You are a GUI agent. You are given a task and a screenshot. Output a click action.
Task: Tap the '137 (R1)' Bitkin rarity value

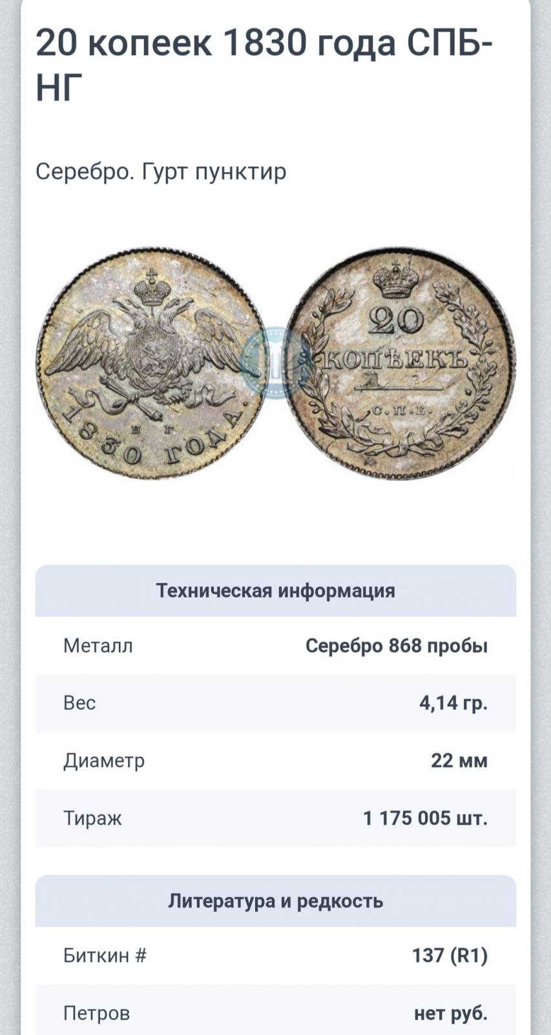point(450,955)
